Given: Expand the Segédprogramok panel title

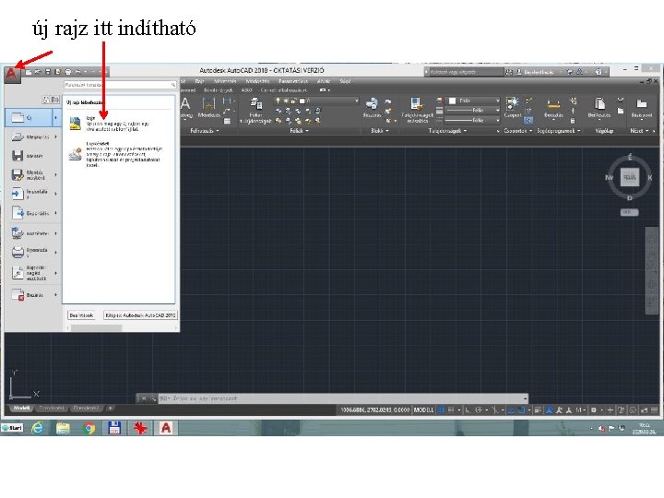Looking at the screenshot, I should point(559,131).
